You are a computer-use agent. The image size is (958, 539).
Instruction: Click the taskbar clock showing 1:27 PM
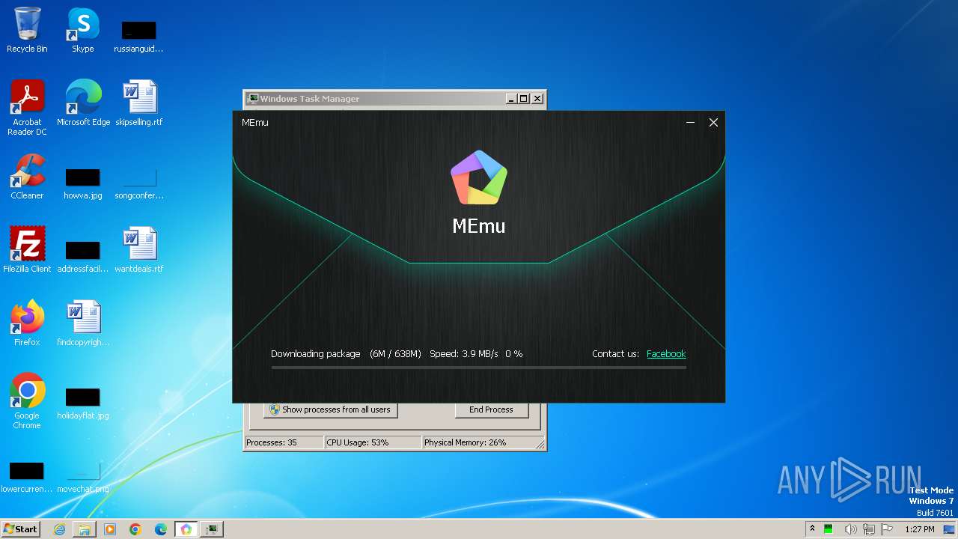(x=919, y=529)
